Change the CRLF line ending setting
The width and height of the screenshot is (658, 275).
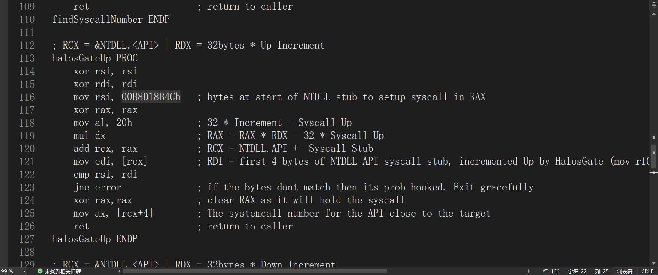[647, 271]
